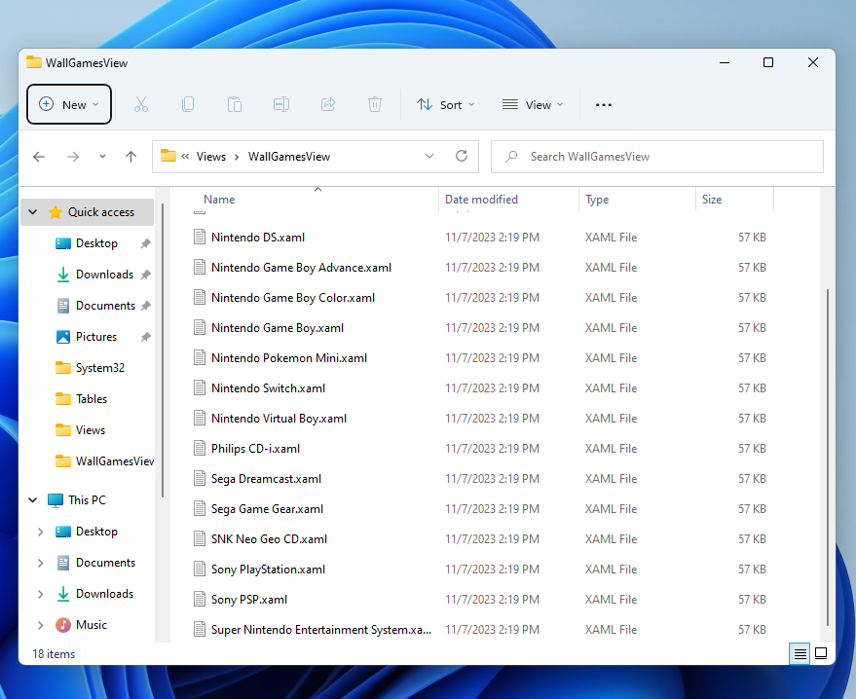This screenshot has height=699, width=856.
Task: Open the New item menu
Action: (x=69, y=104)
